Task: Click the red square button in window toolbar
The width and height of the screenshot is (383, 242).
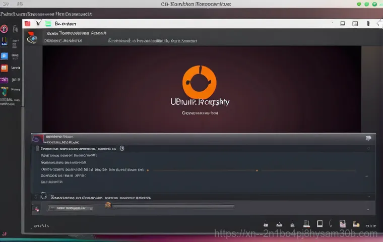Action: pos(27,24)
